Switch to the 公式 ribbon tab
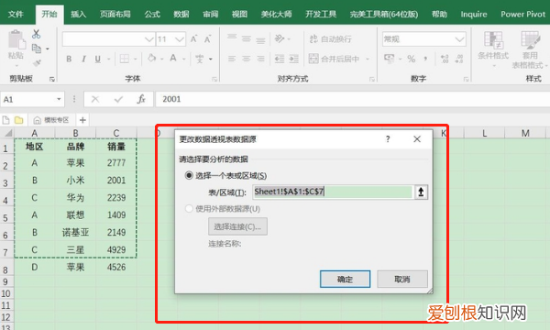550x330 pixels. 152,14
